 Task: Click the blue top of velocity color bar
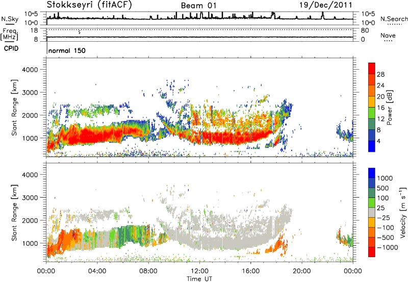tap(372, 173)
